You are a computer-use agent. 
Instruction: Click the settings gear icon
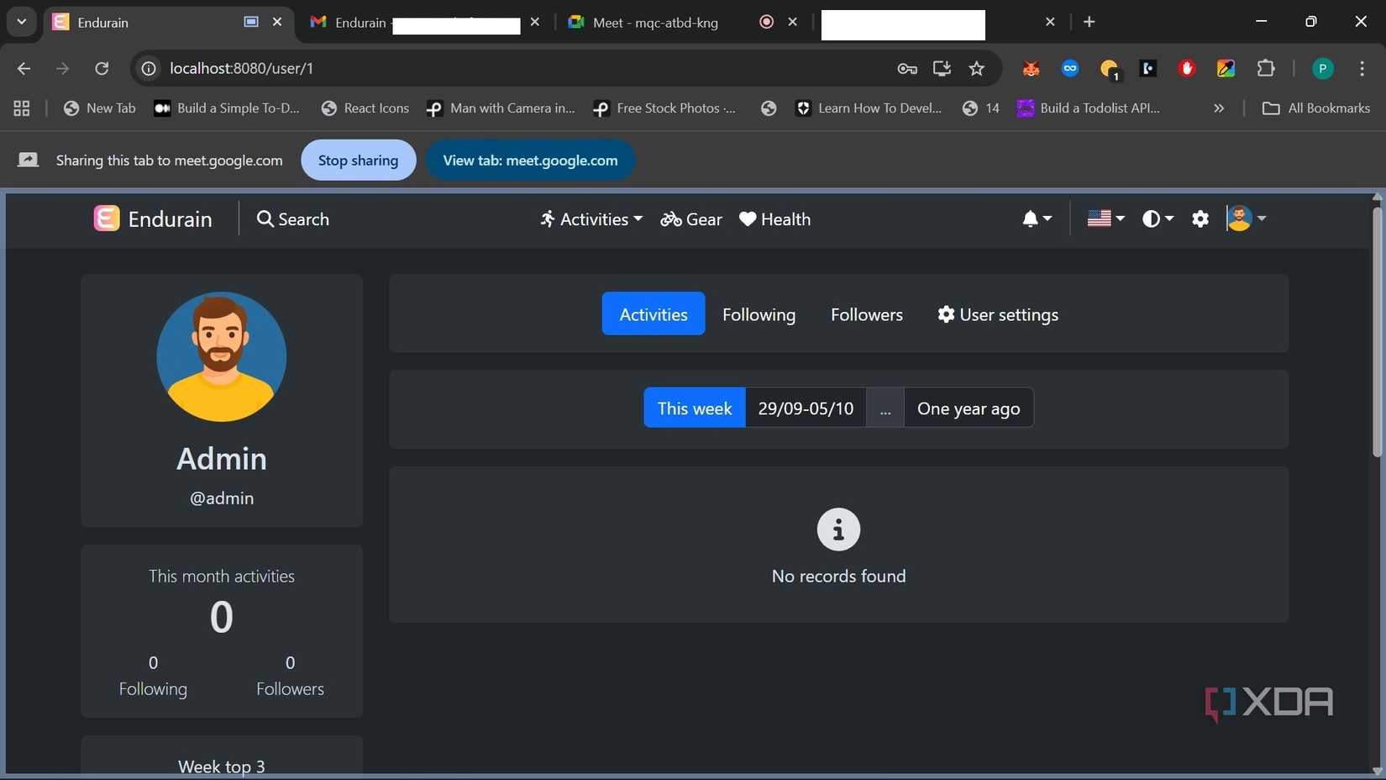tap(1200, 219)
